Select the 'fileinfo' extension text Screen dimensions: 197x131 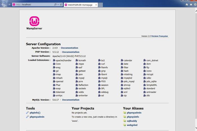point(104,67)
